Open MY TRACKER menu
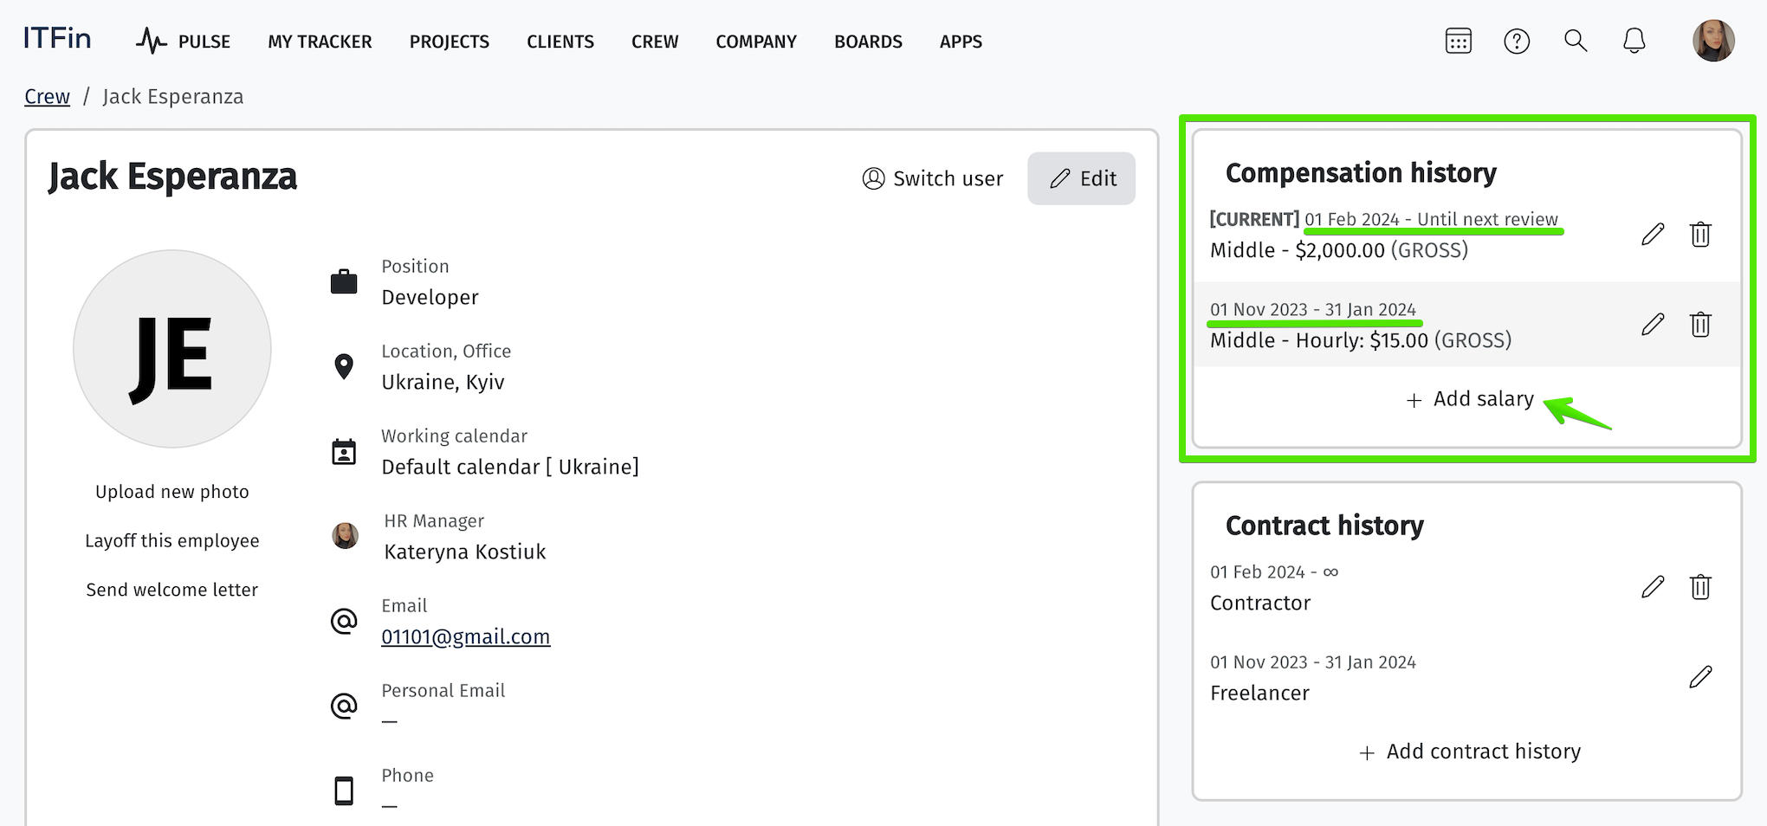Screen dimensions: 1767x826 320,42
